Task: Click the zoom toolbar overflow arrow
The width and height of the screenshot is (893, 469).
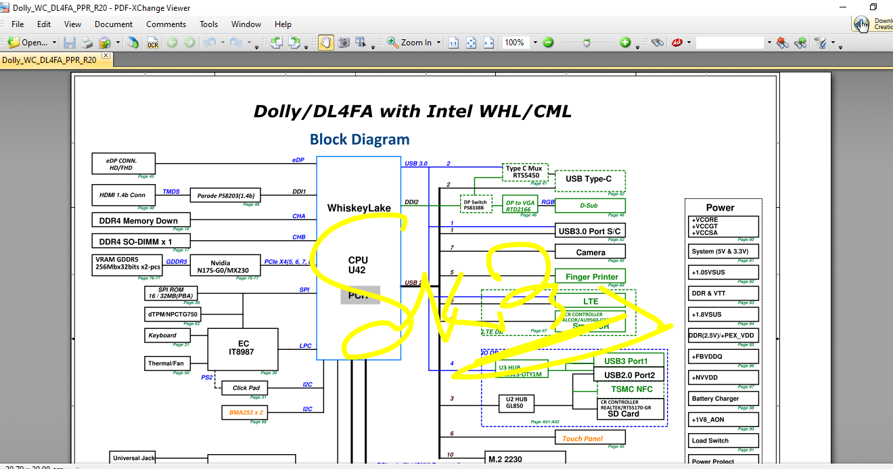Action: click(639, 46)
